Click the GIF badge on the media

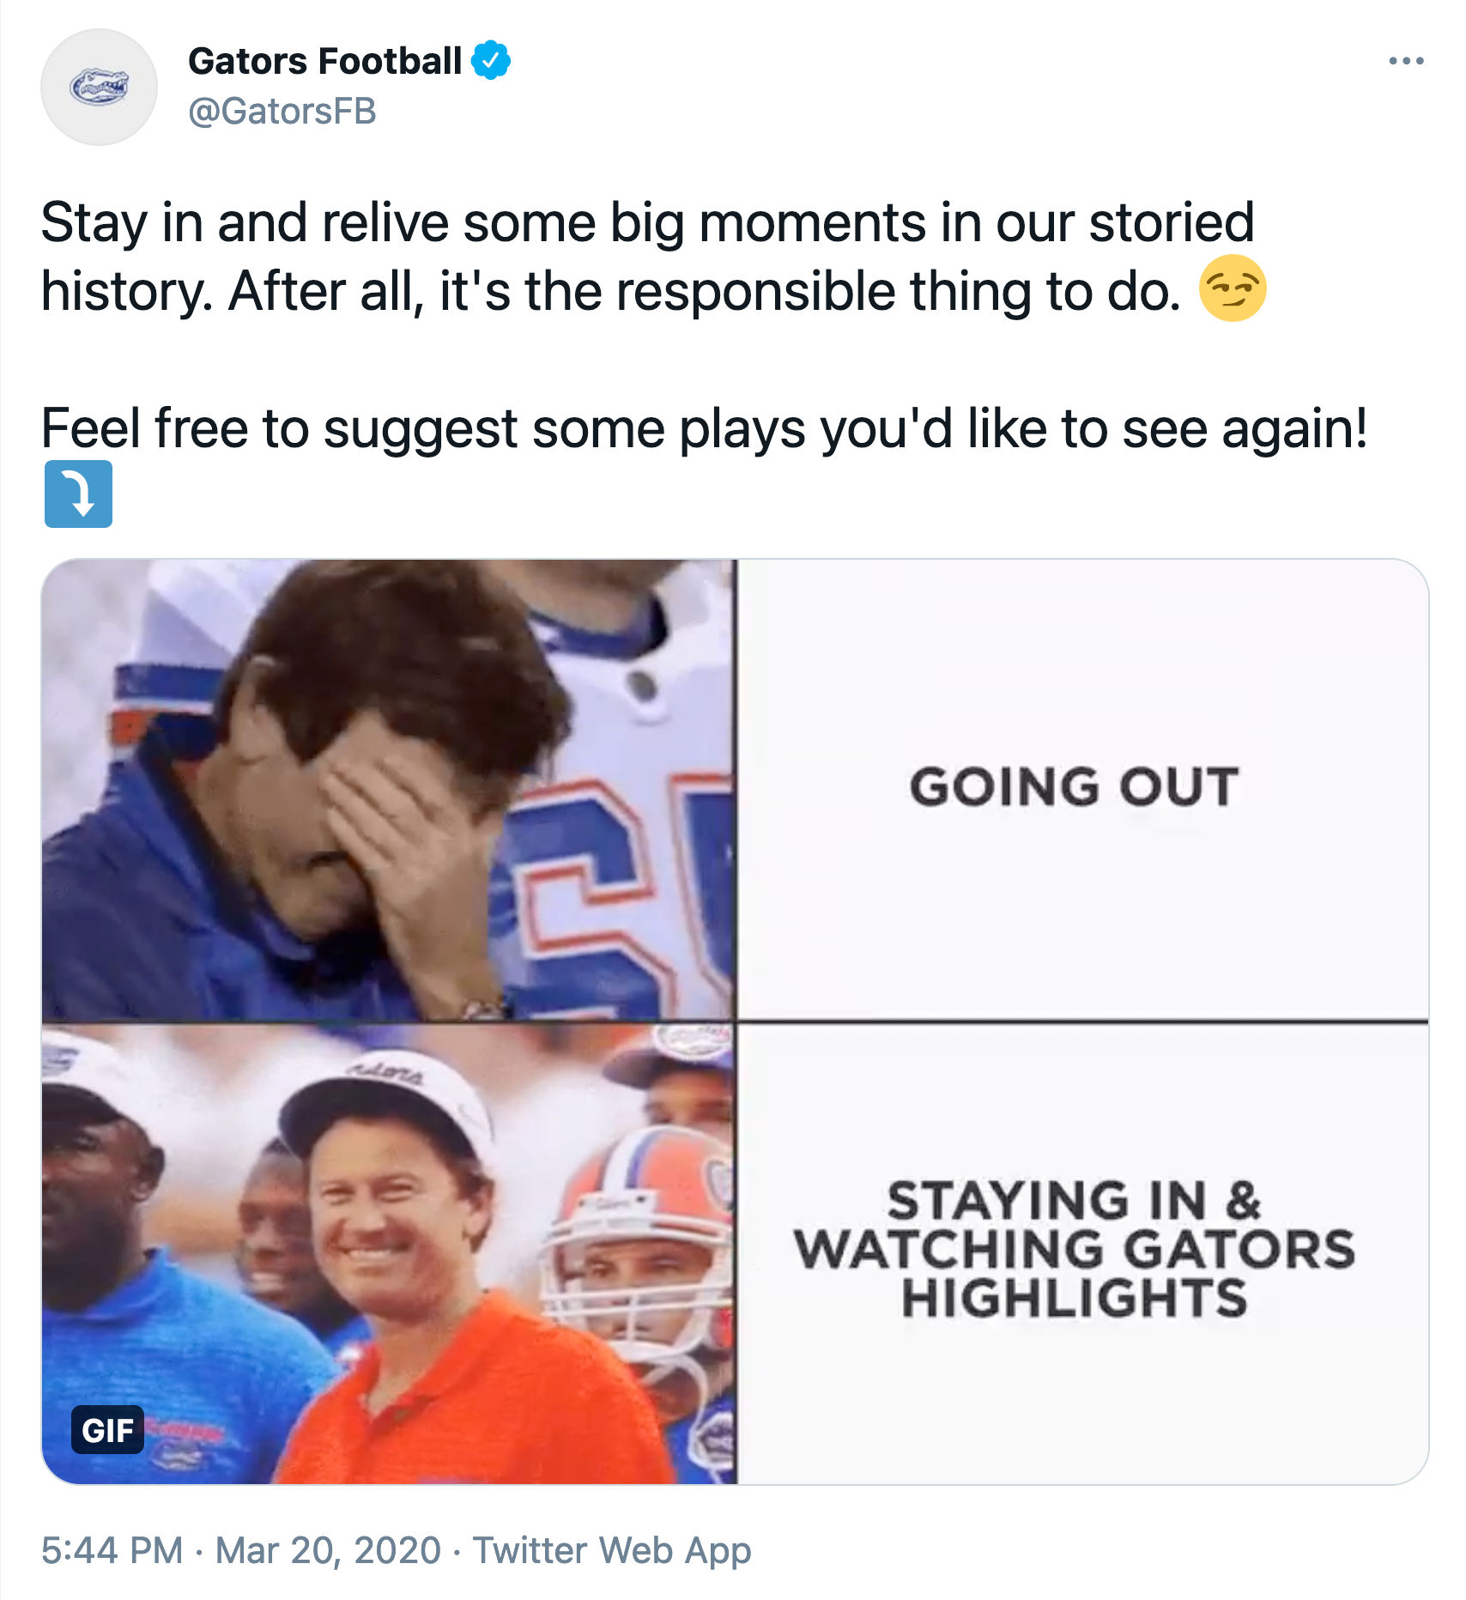click(107, 1430)
